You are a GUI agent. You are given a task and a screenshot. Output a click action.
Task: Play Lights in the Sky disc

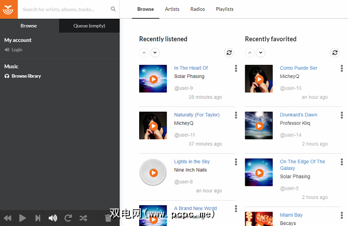tap(154, 173)
